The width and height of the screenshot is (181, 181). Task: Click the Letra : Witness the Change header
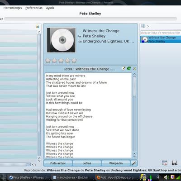tap(89, 69)
